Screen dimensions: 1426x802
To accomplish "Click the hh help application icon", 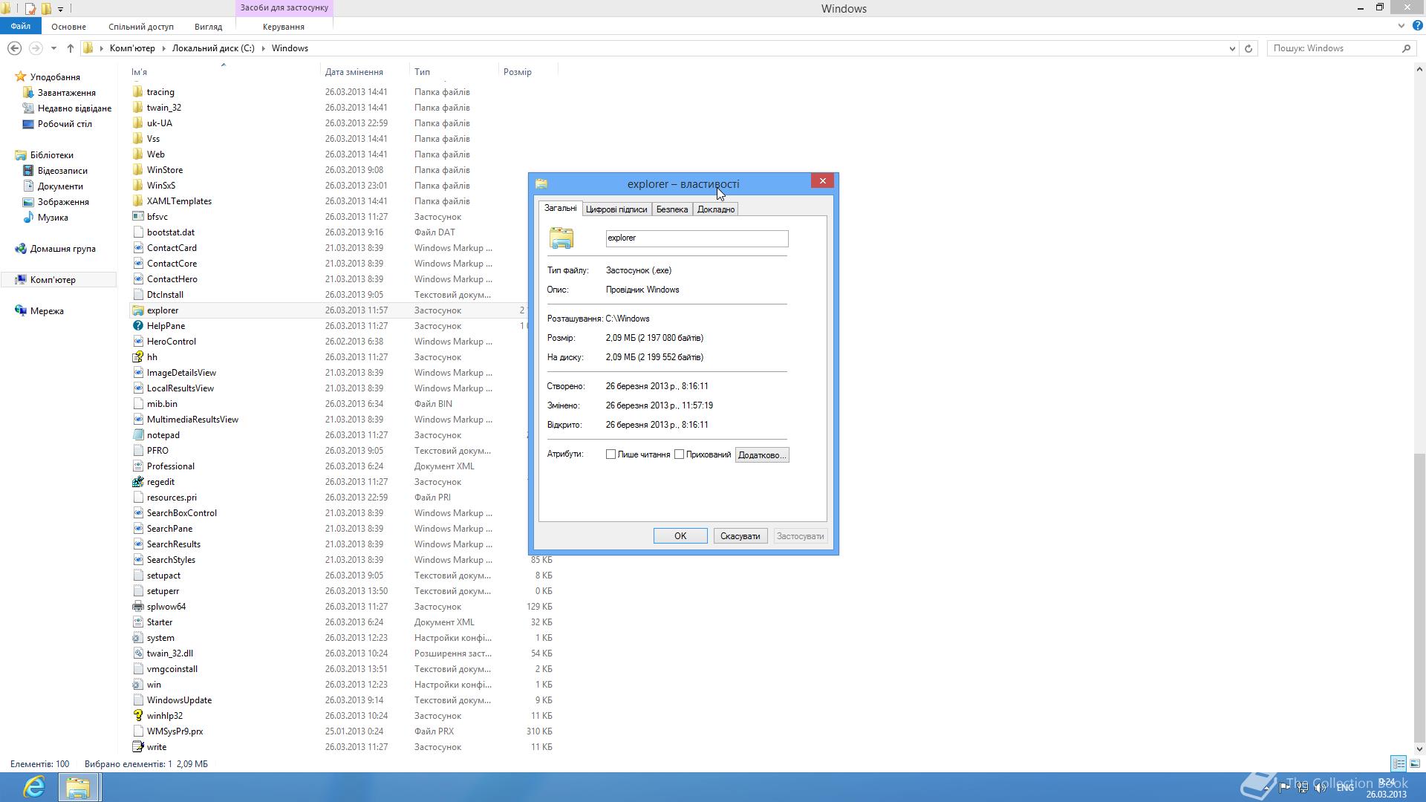I will [137, 357].
